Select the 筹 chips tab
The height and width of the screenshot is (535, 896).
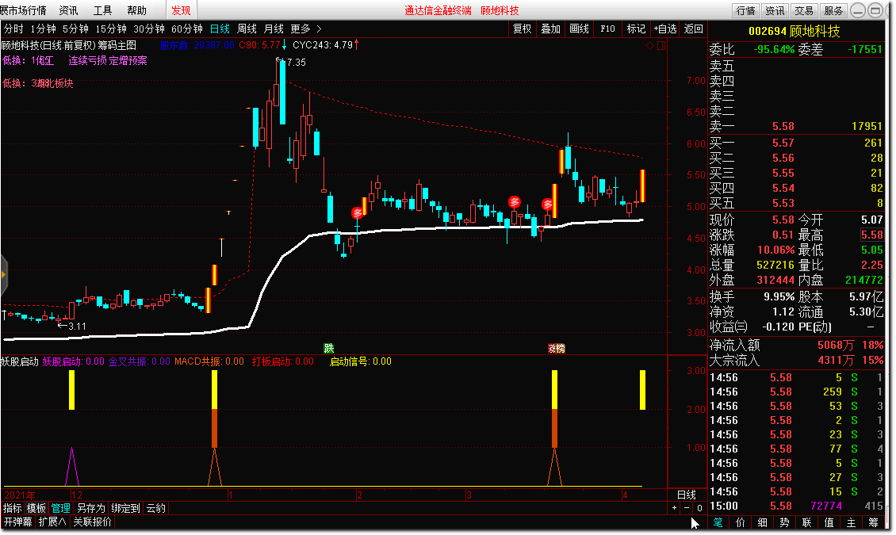(x=873, y=522)
